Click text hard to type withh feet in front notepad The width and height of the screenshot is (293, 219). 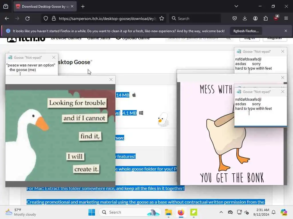[x=254, y=109]
